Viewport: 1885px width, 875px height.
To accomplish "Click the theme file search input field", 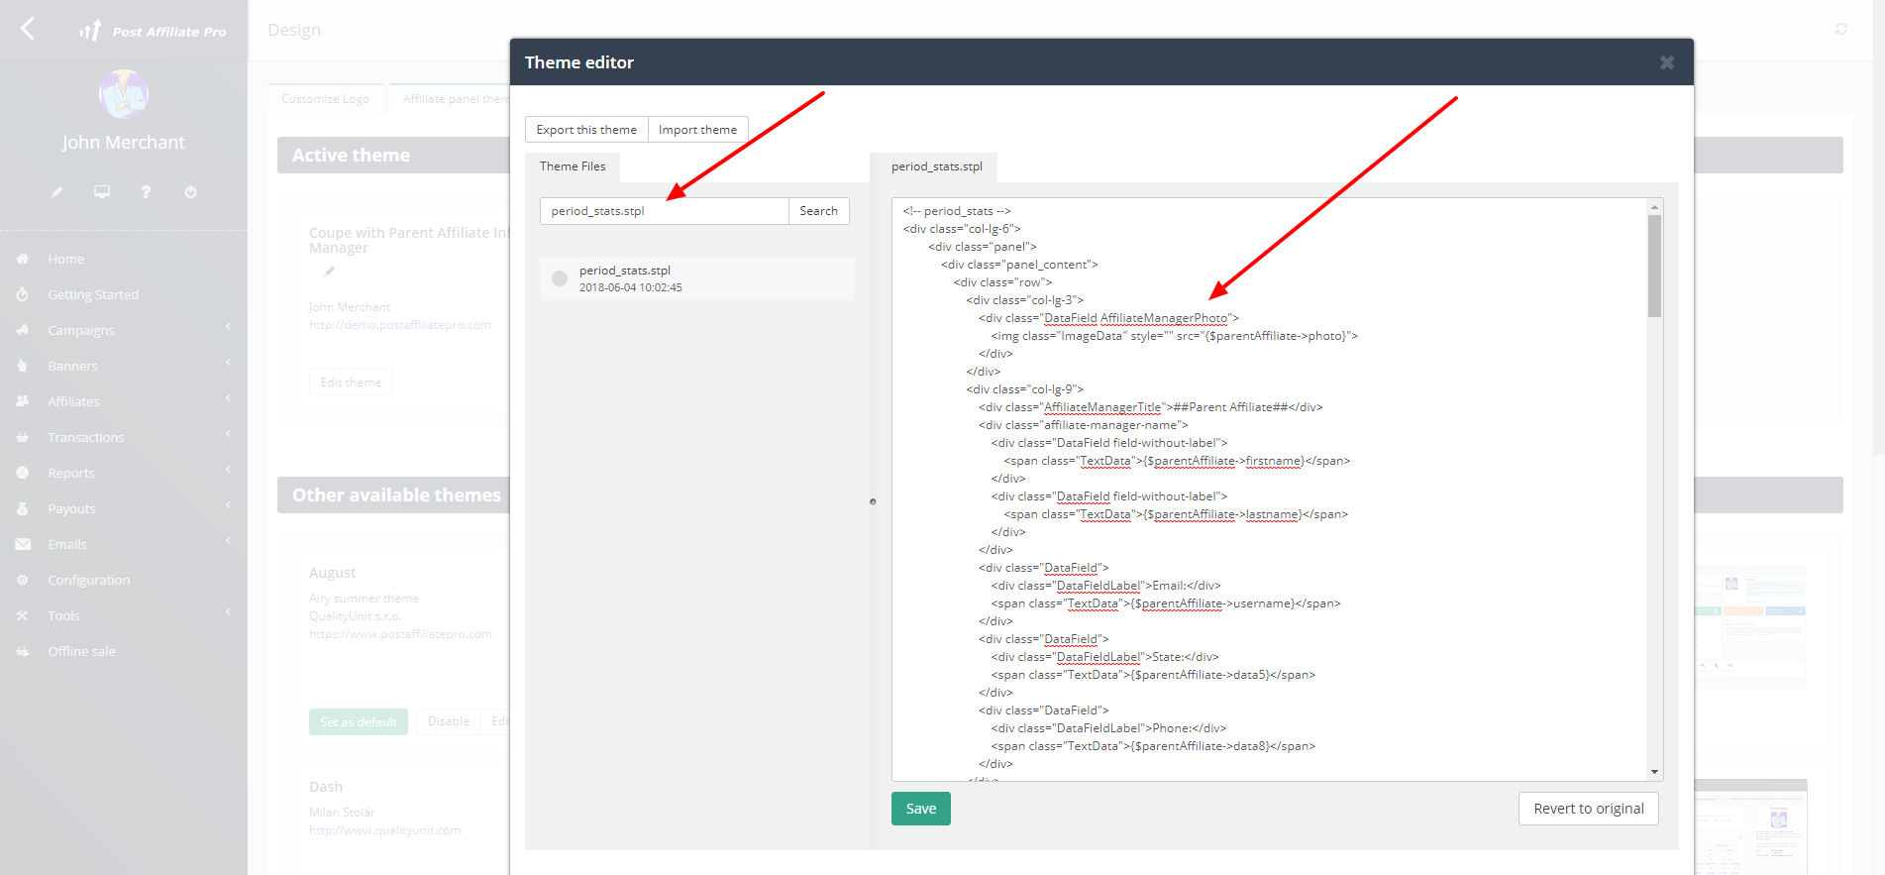I will (665, 211).
